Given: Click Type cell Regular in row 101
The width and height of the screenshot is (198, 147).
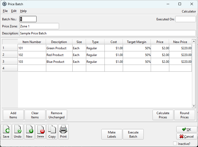Looking at the screenshot, I should pos(95,48).
